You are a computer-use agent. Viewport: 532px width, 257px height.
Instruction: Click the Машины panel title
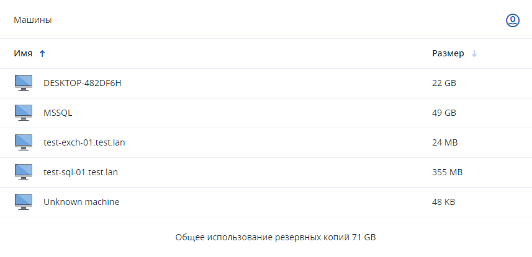pos(32,20)
